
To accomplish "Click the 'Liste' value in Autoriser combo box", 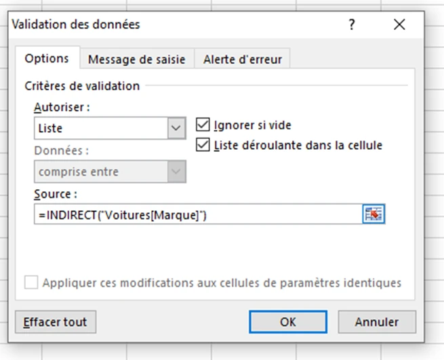I will [x=100, y=127].
